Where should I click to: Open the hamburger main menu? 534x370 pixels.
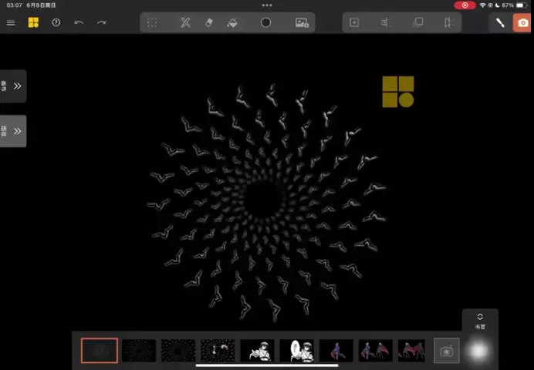tap(11, 23)
